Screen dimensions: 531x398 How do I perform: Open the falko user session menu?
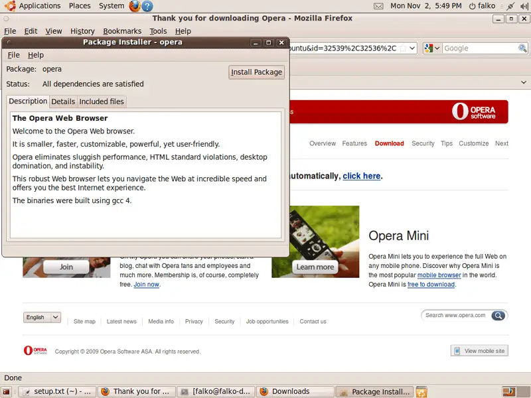click(x=482, y=6)
